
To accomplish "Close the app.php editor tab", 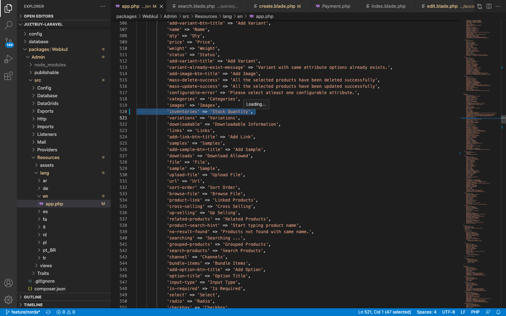I will [161, 6].
